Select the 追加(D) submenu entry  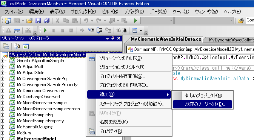(129, 94)
